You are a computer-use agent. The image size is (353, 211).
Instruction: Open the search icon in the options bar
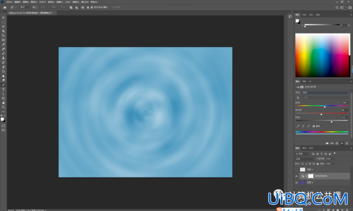coord(337,7)
